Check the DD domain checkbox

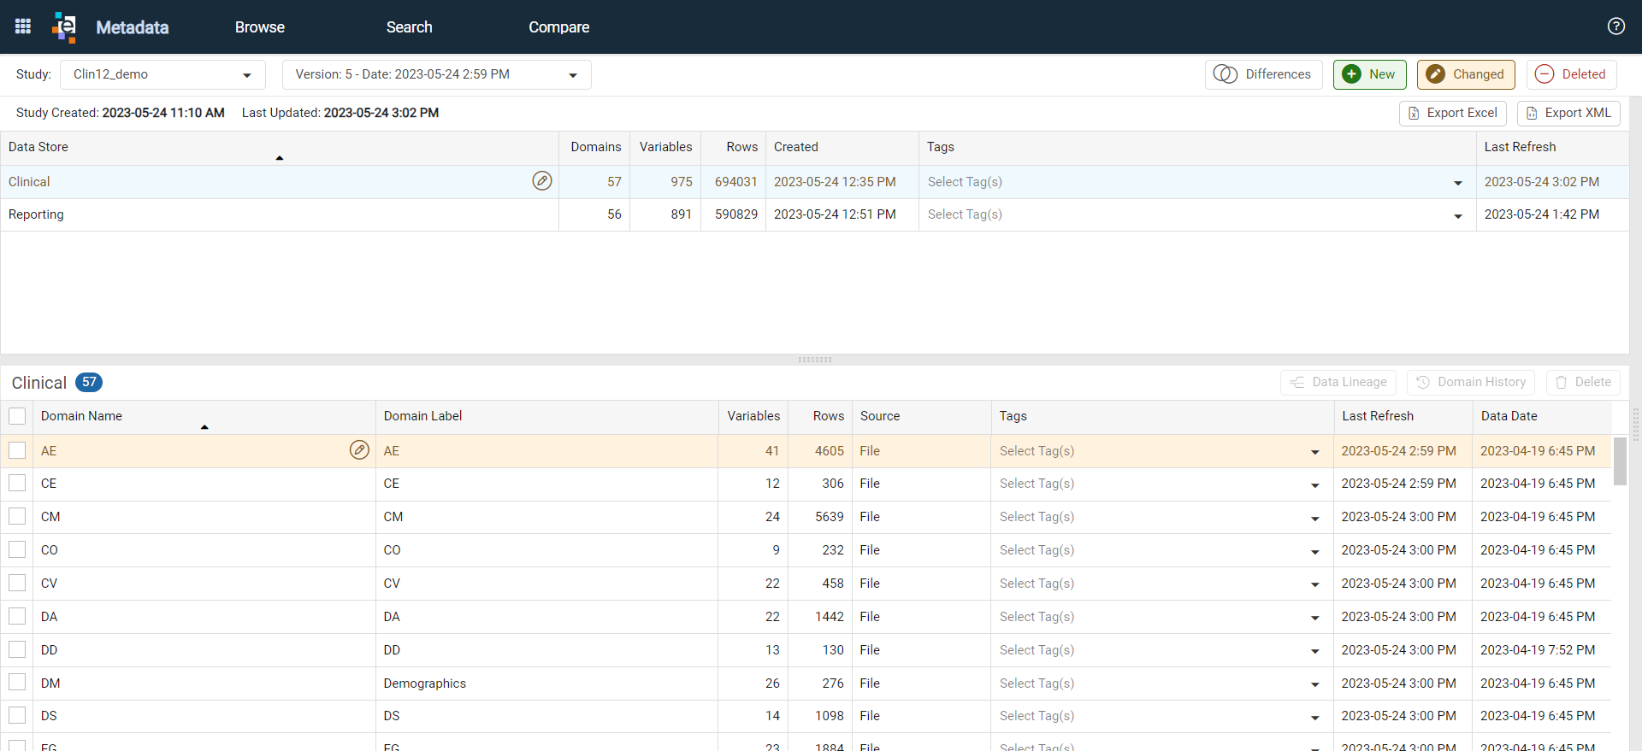[17, 649]
